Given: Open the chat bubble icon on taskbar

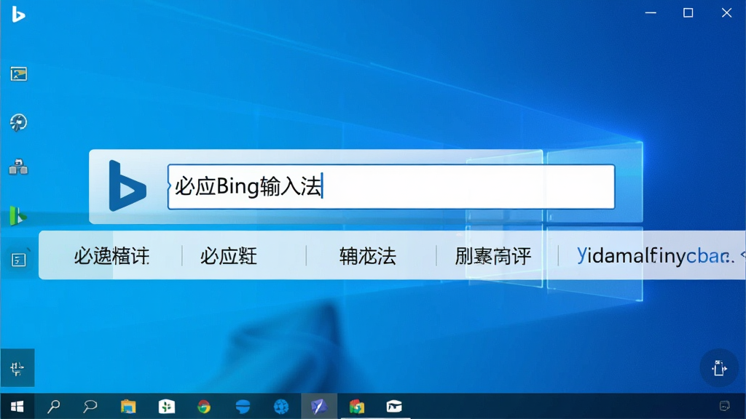Looking at the screenshot, I should click(90, 407).
